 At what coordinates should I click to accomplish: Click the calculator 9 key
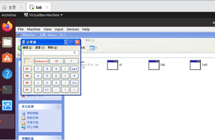tap(56, 69)
